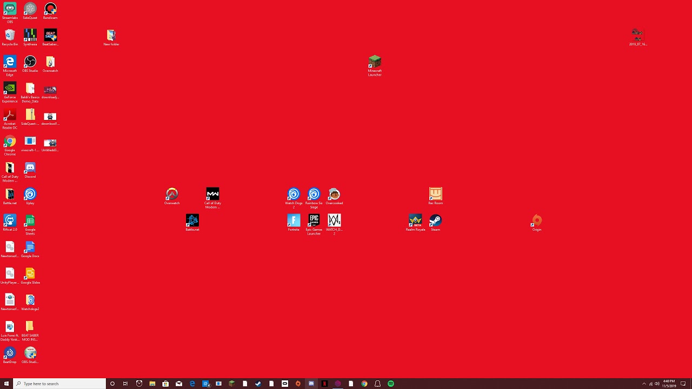This screenshot has width=692, height=389.
Task: Open the Origin desktop shortcut
Action: 537,223
